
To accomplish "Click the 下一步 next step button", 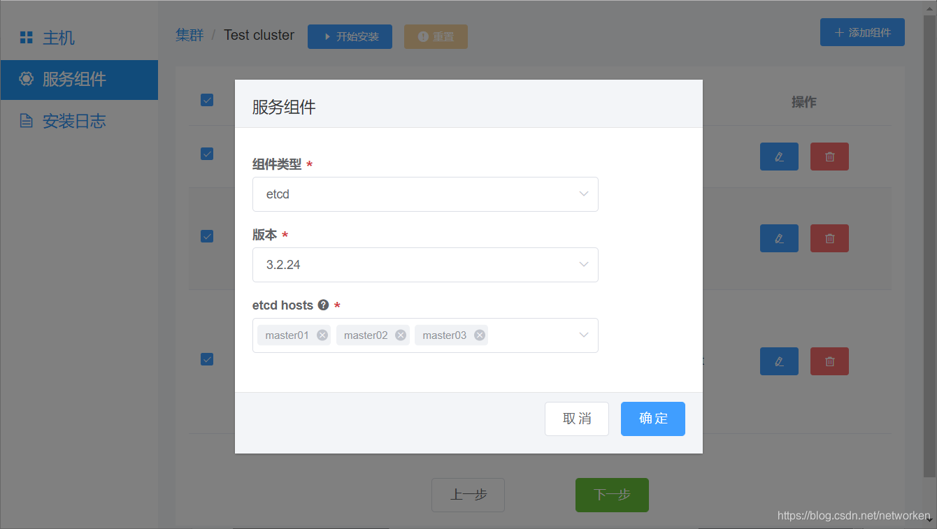I will pos(612,495).
